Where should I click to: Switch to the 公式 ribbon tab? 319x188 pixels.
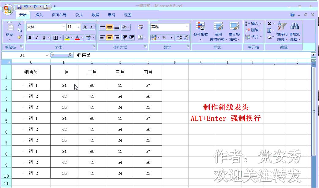pyautogui.click(x=79, y=14)
